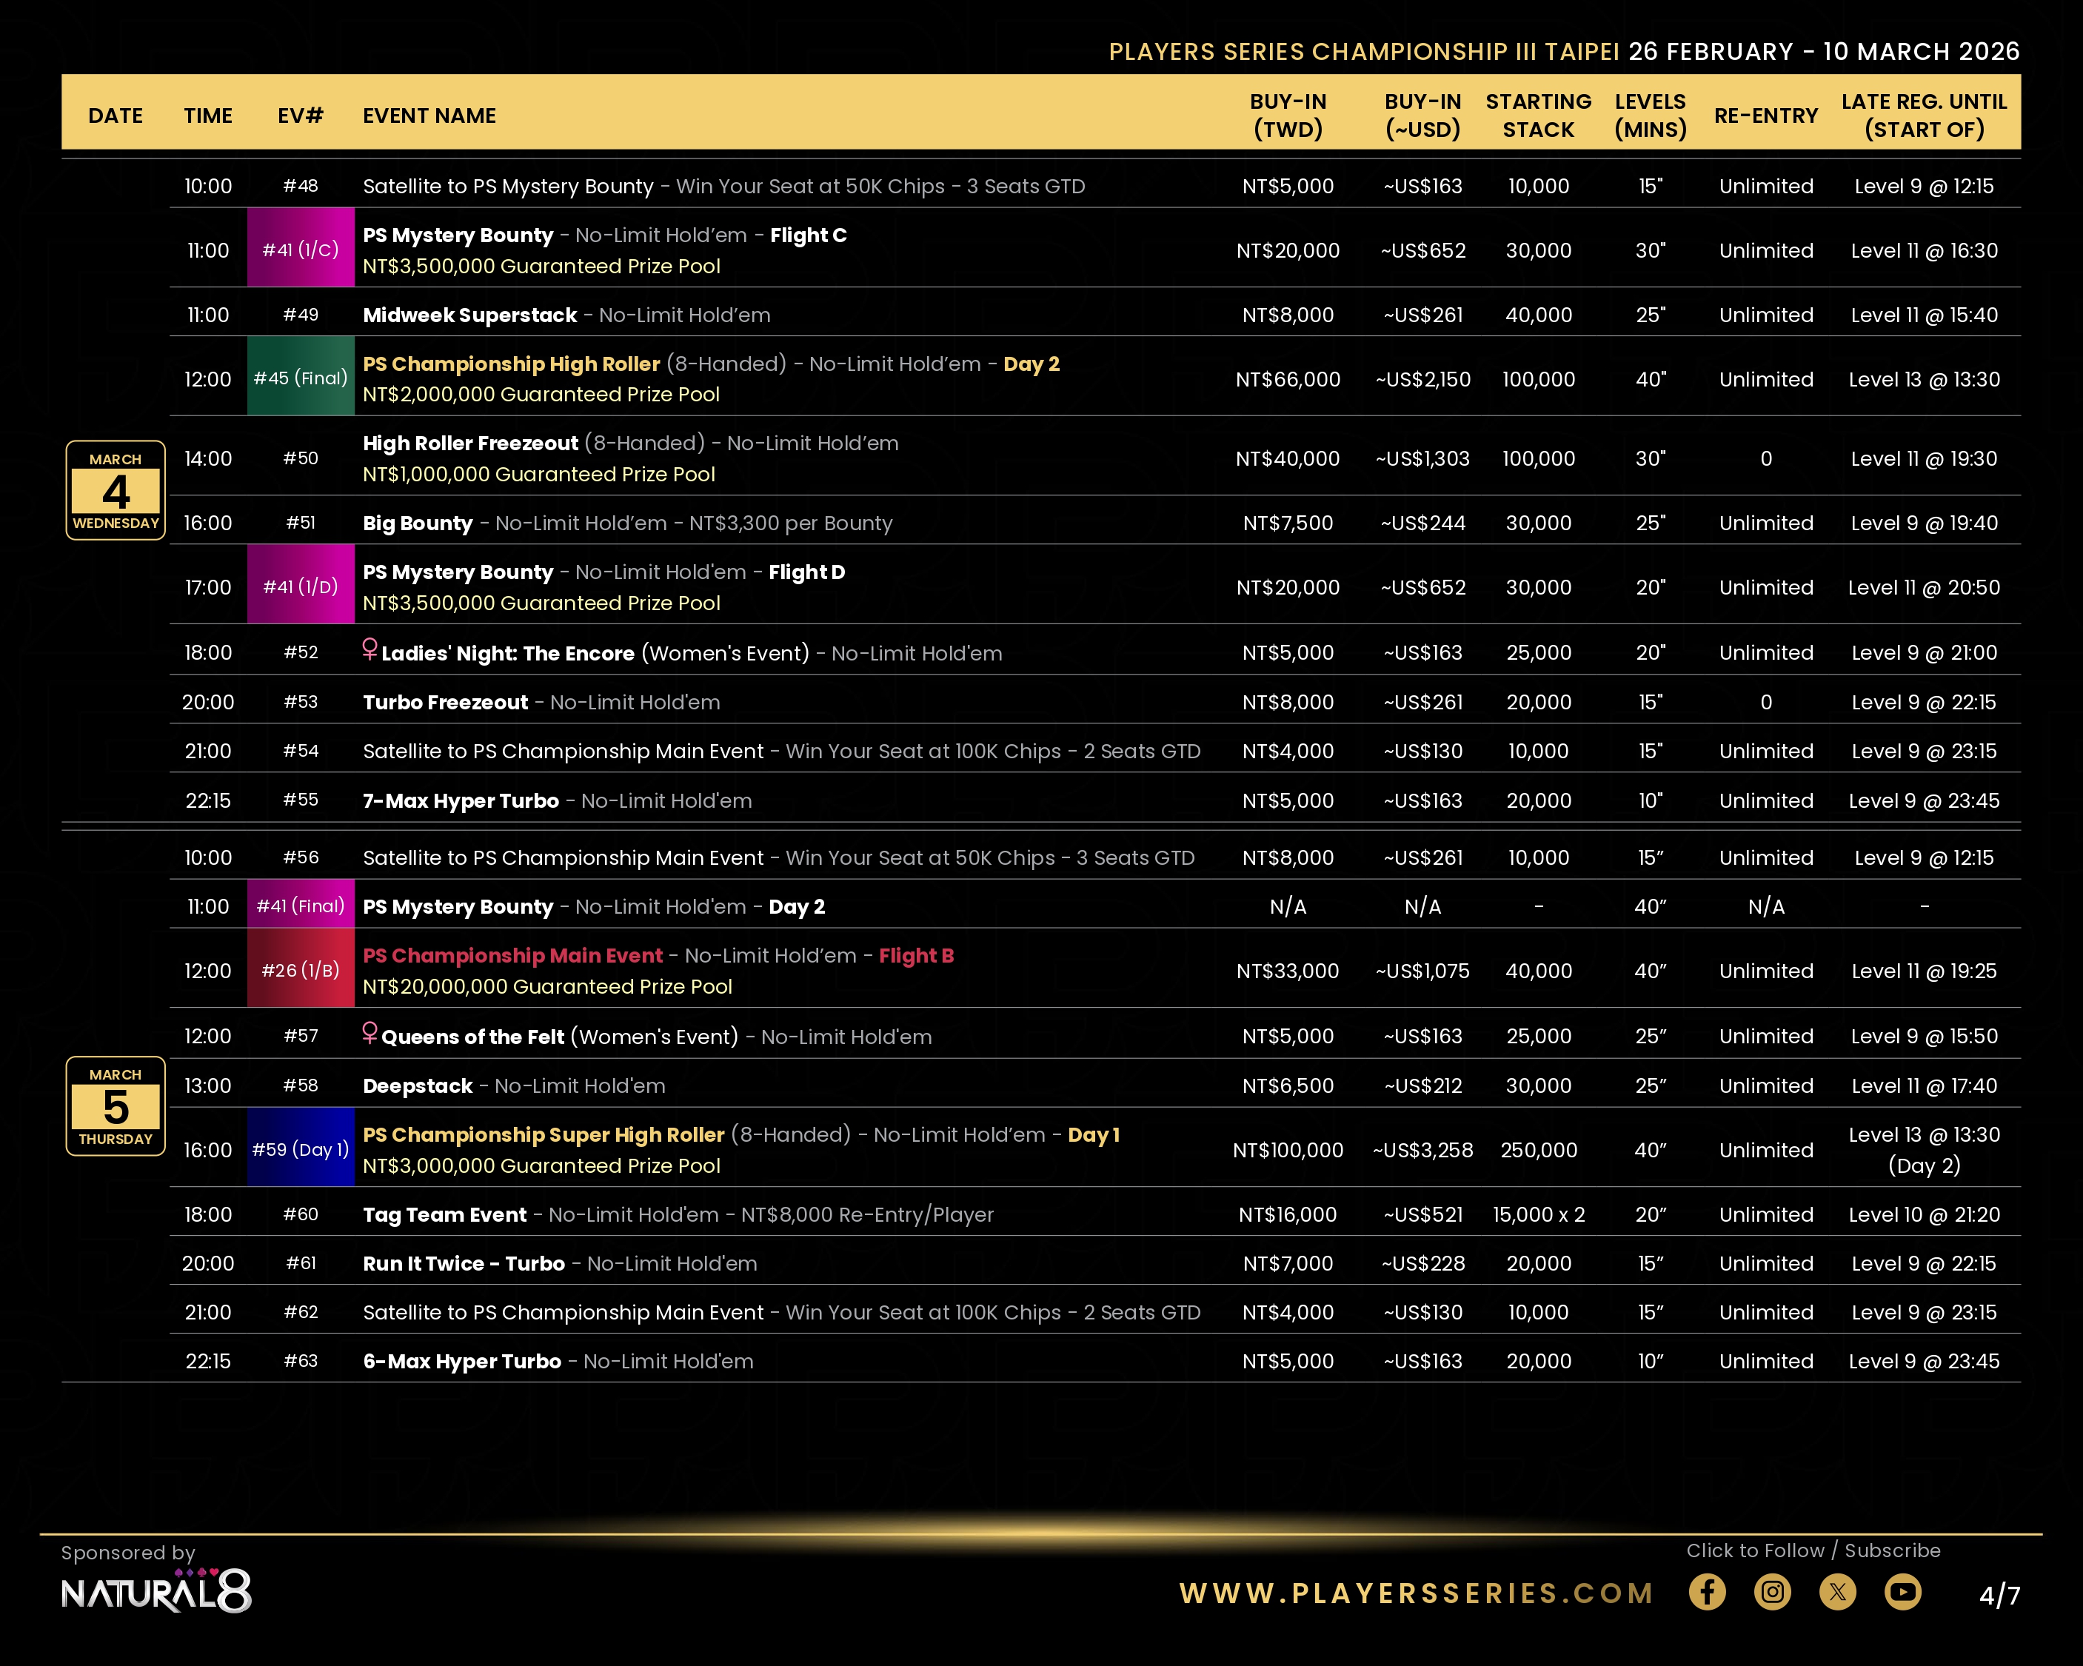This screenshot has height=1666, width=2083.
Task: Open the YouTube channel icon
Action: (1902, 1592)
